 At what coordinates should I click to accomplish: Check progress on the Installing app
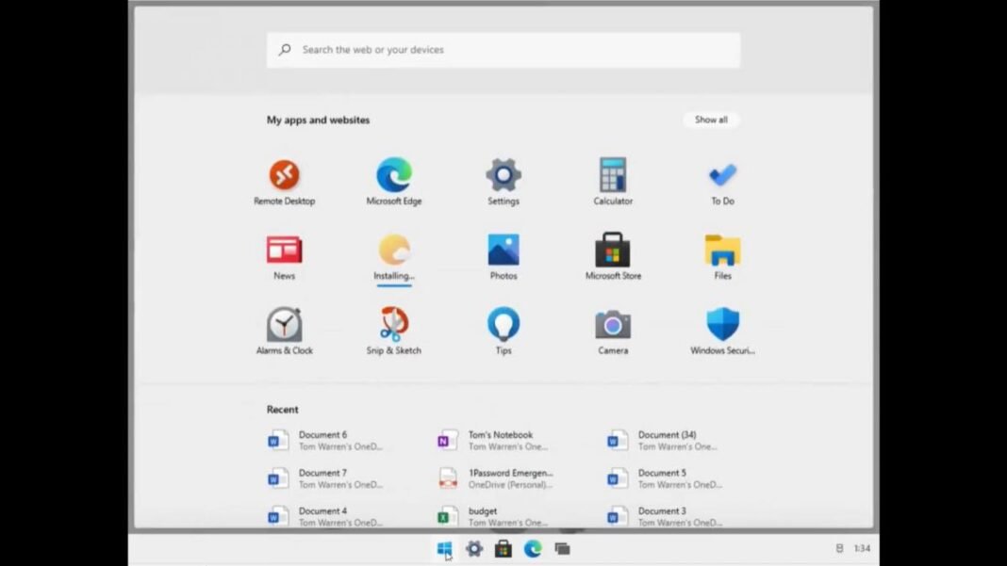click(393, 251)
